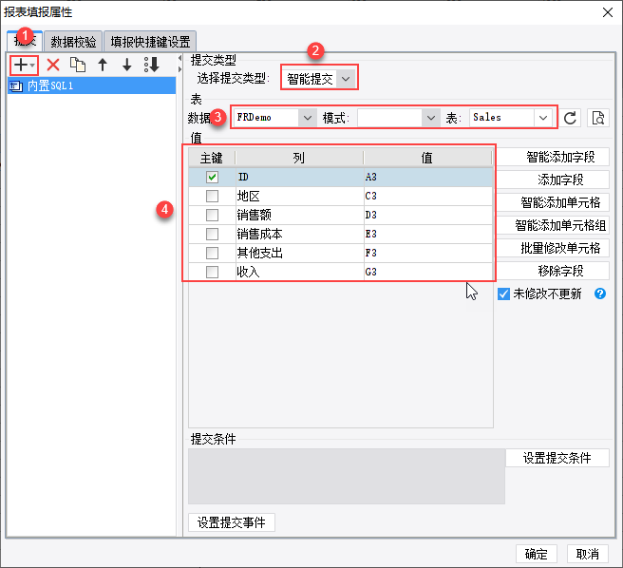Select the E3 value cell
The image size is (623, 568).
click(428, 234)
